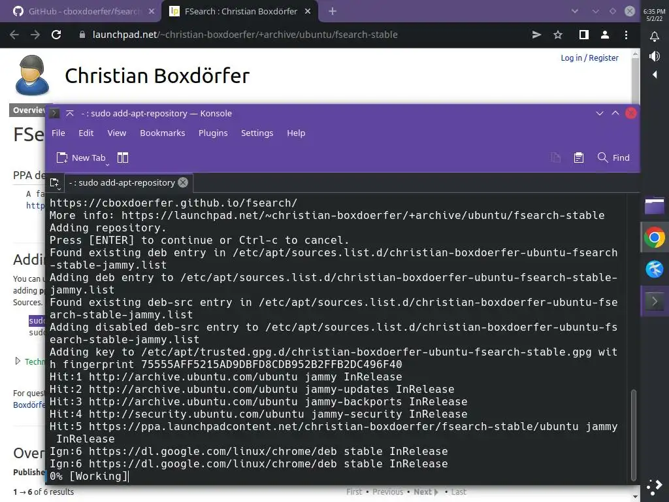
Task: Click the send/share page icon
Action: pyautogui.click(x=537, y=35)
